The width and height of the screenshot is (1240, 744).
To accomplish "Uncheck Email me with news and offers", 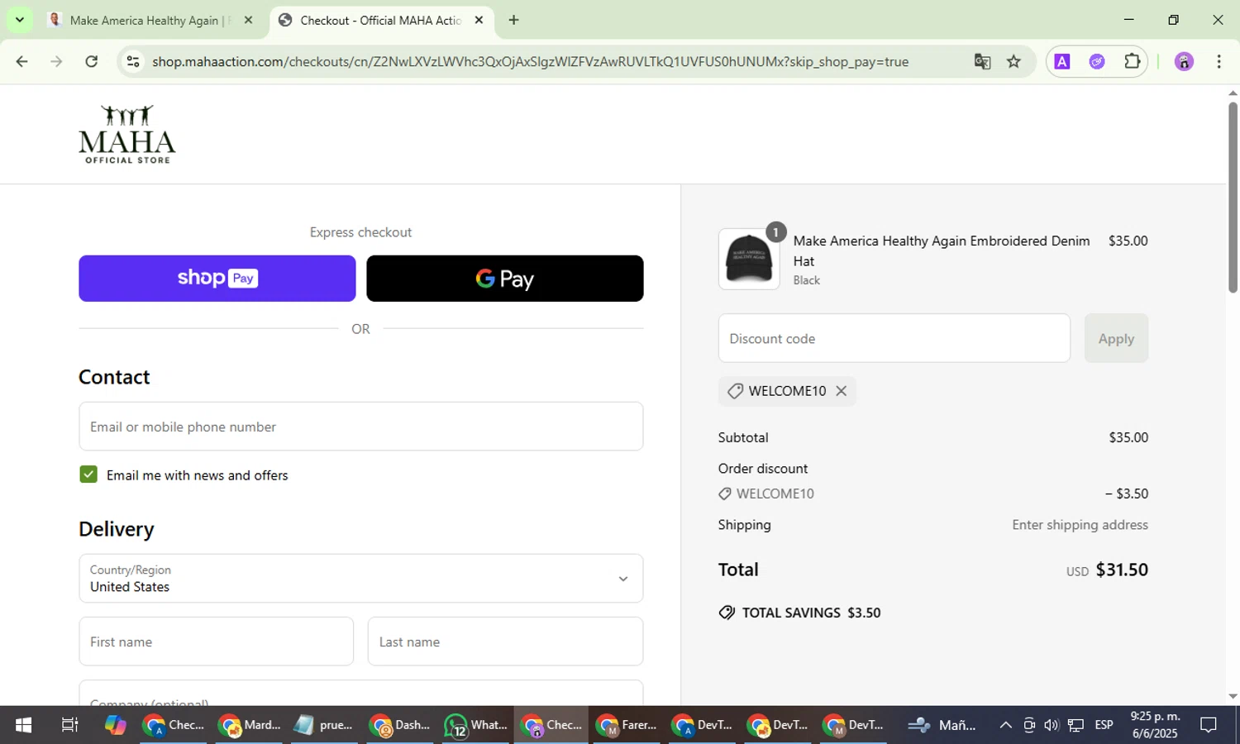I will click(x=88, y=475).
